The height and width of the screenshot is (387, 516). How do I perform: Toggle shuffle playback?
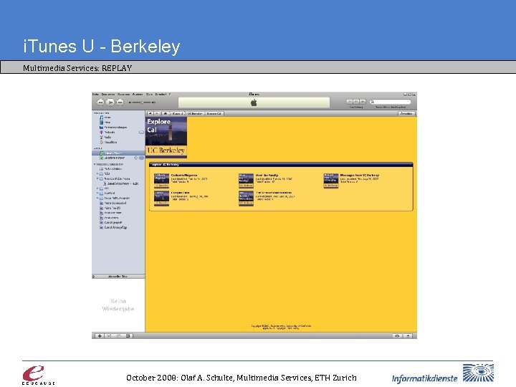point(109,336)
